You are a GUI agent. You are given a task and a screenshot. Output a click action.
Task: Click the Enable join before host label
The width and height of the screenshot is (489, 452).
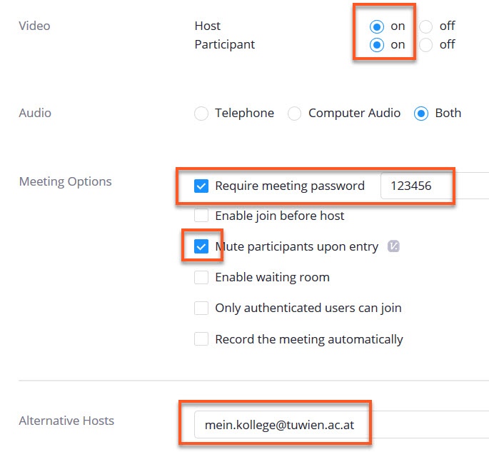(279, 216)
